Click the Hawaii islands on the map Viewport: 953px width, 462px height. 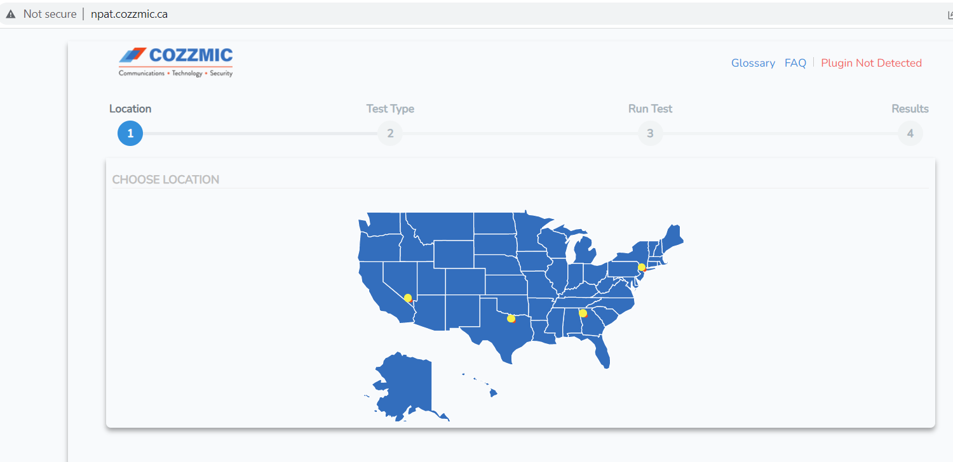pos(481,385)
